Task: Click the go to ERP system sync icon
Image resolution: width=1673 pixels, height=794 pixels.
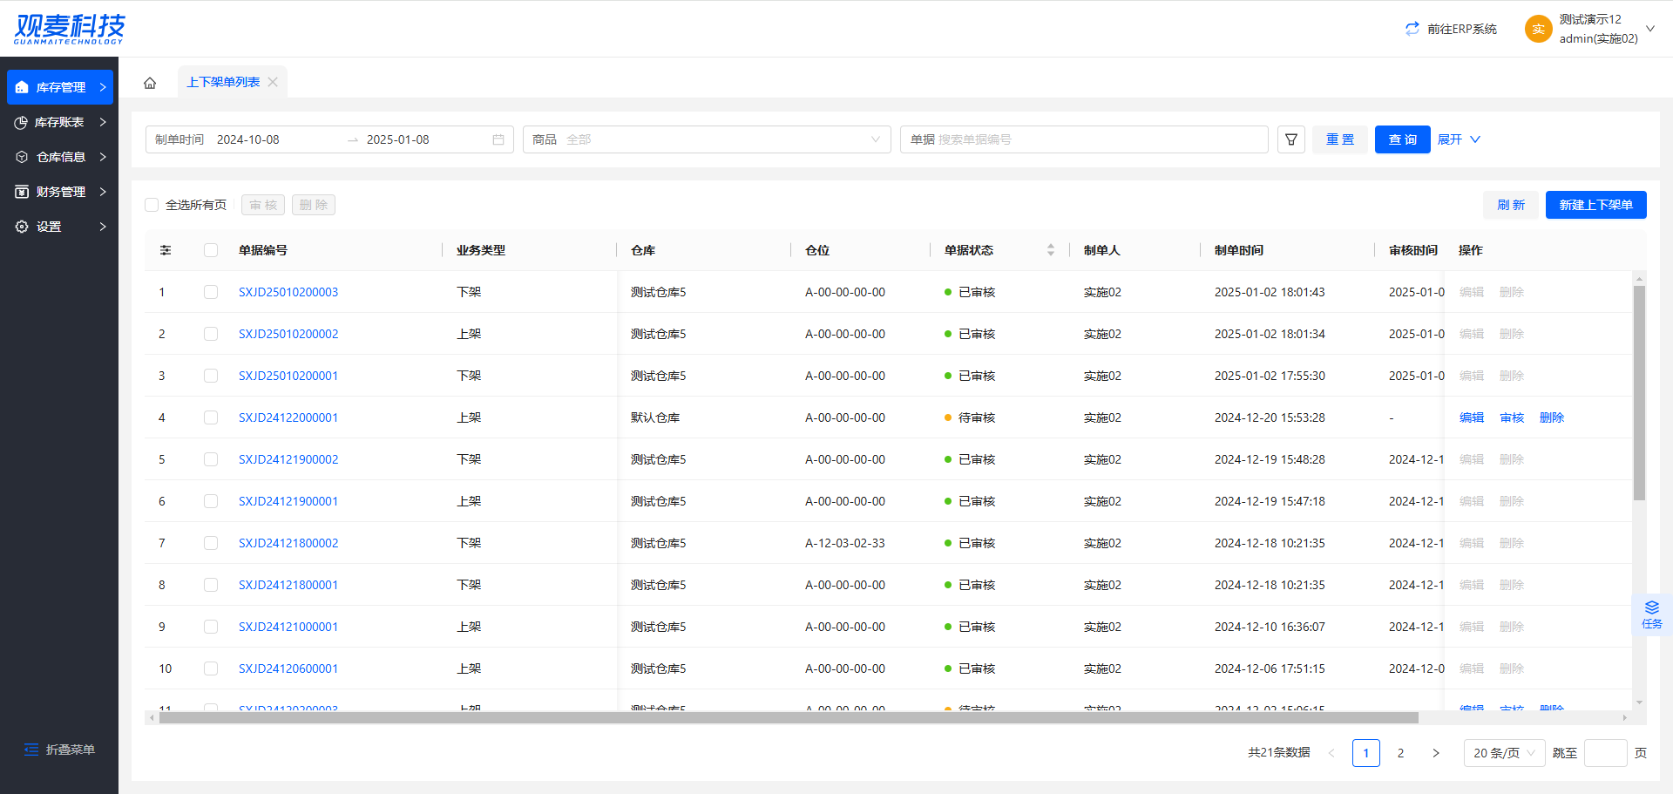Action: (x=1412, y=29)
